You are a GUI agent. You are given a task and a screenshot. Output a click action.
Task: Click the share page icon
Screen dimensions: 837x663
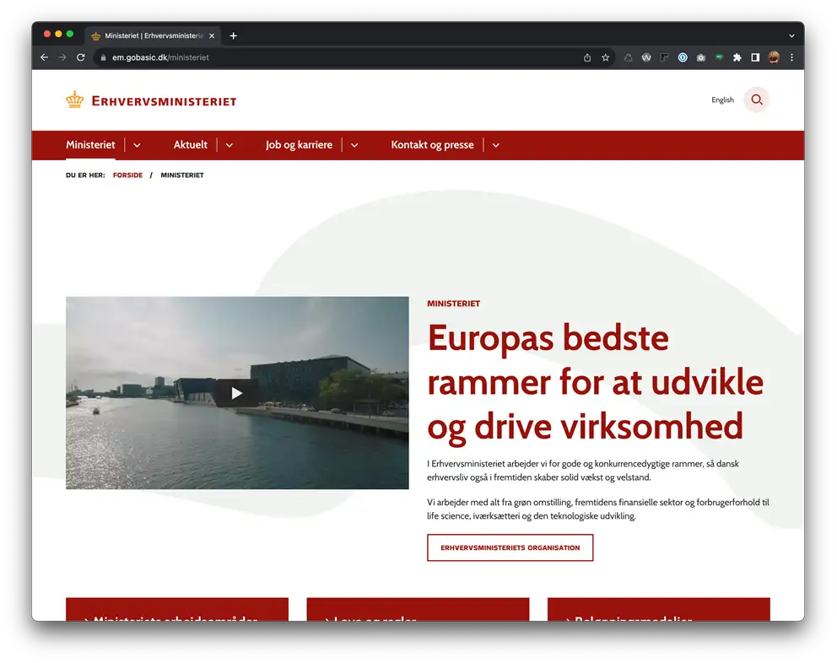click(587, 57)
